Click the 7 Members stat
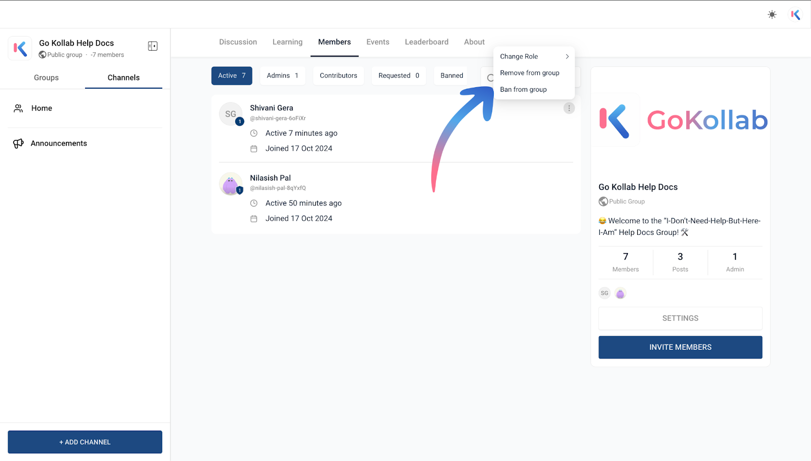The height and width of the screenshot is (461, 811). tap(625, 262)
